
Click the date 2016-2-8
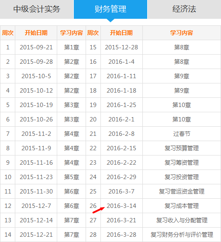[x=121, y=134]
